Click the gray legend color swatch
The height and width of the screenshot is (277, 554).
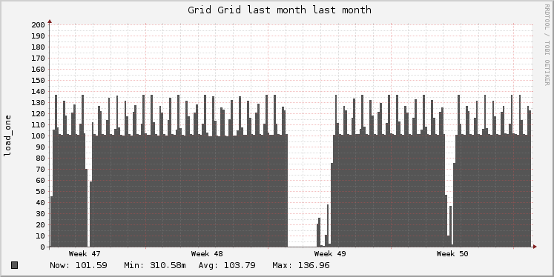(x=15, y=265)
